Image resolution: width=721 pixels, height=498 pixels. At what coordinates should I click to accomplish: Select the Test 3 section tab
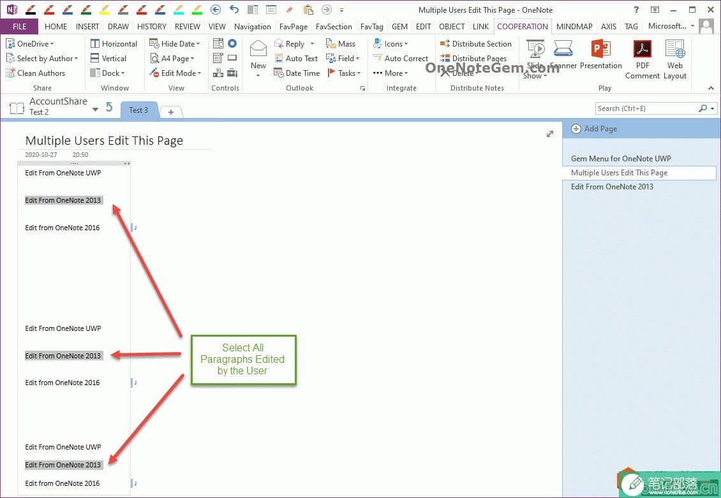138,110
